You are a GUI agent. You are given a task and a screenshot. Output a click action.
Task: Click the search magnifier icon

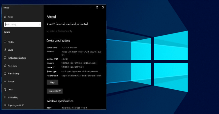(x=39, y=25)
